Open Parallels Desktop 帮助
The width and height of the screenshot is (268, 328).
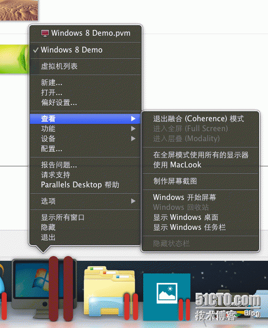tap(85, 185)
